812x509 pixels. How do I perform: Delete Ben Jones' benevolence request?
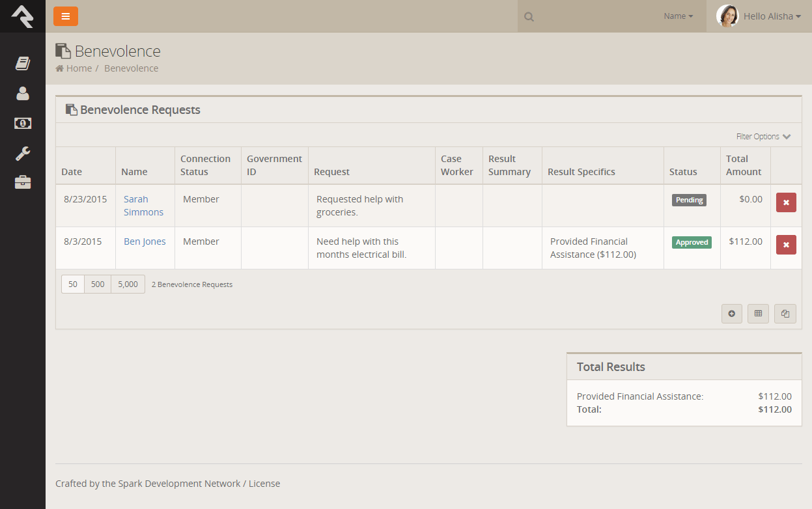[786, 245]
